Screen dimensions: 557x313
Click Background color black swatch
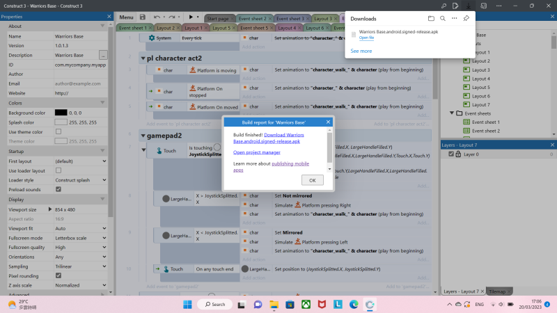[x=61, y=113]
